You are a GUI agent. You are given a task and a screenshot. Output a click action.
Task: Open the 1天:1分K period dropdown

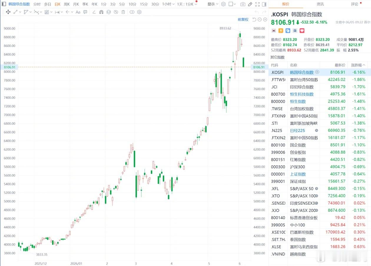187,4
